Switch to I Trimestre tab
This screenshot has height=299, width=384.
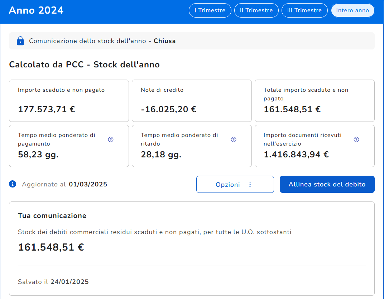coord(210,10)
